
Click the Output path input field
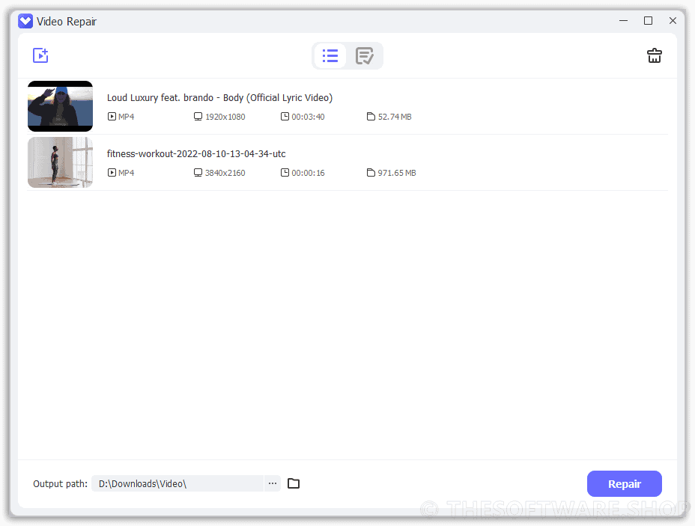pos(177,483)
